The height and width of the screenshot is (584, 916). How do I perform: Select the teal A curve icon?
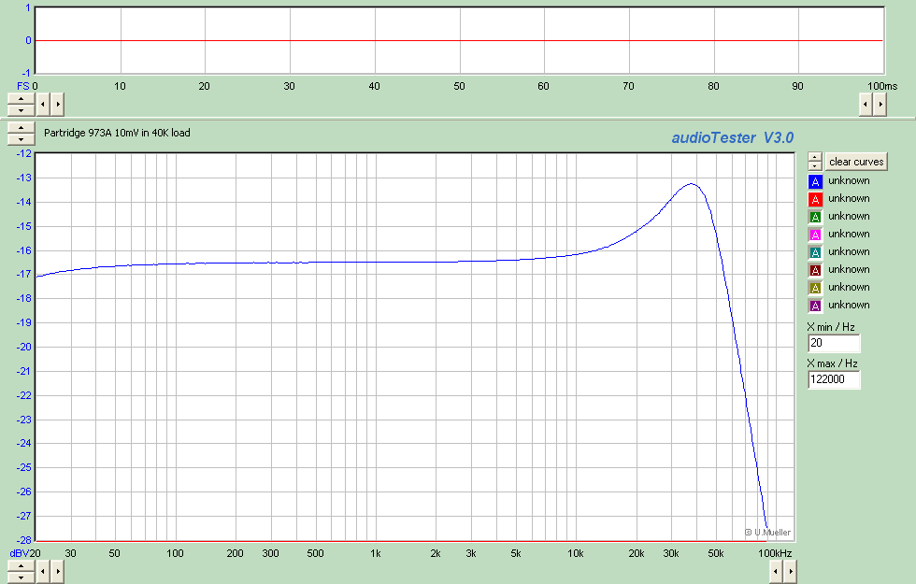pos(815,252)
